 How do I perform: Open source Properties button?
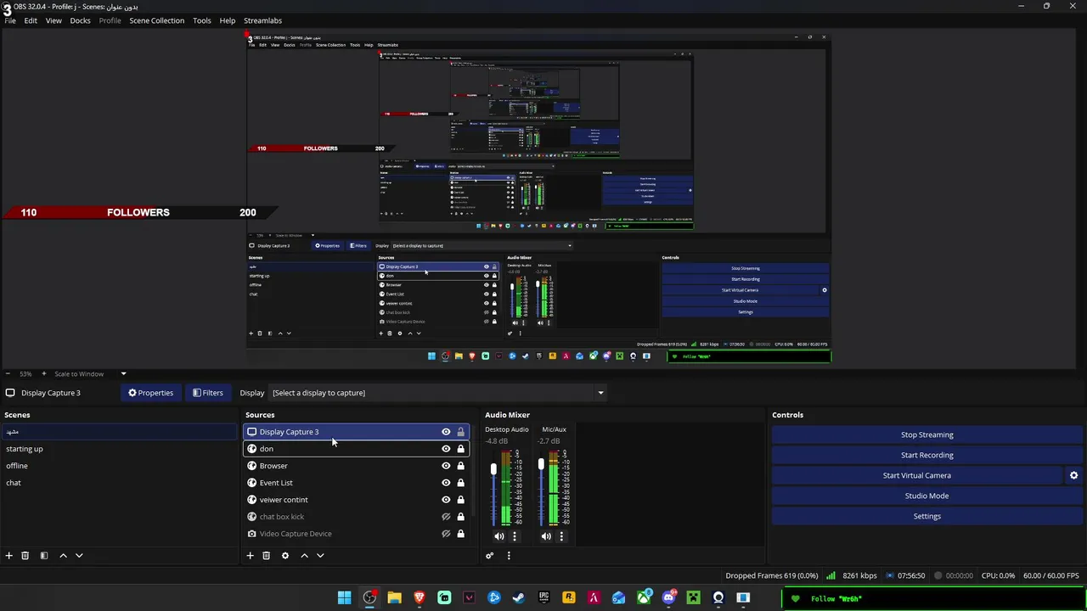pyautogui.click(x=150, y=393)
